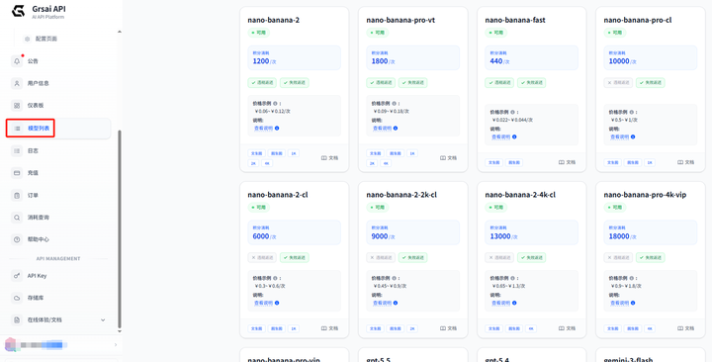Click the 帮助中心 question icon
The width and height of the screenshot is (712, 362).
[x=17, y=239]
